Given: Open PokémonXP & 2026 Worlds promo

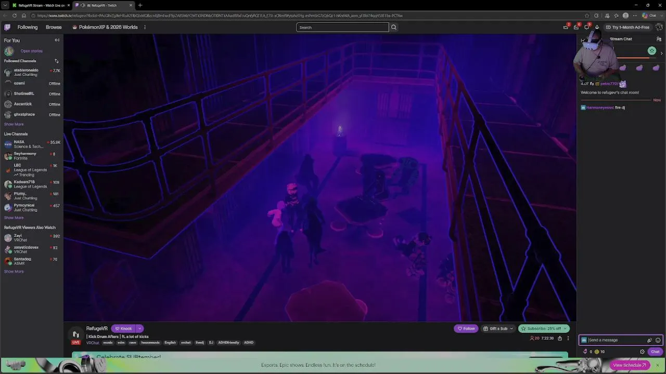Looking at the screenshot, I should click(105, 27).
